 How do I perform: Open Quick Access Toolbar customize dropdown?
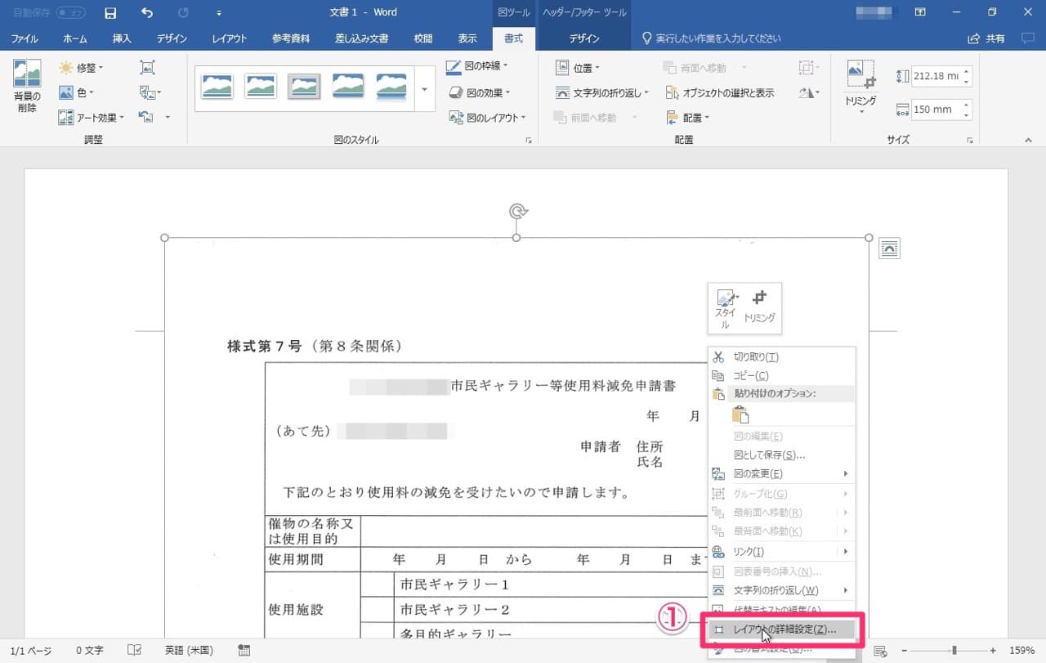(218, 13)
